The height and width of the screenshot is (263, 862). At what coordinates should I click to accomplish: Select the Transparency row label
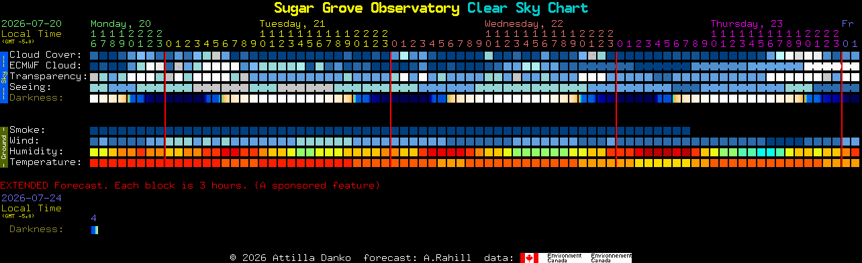(48, 76)
